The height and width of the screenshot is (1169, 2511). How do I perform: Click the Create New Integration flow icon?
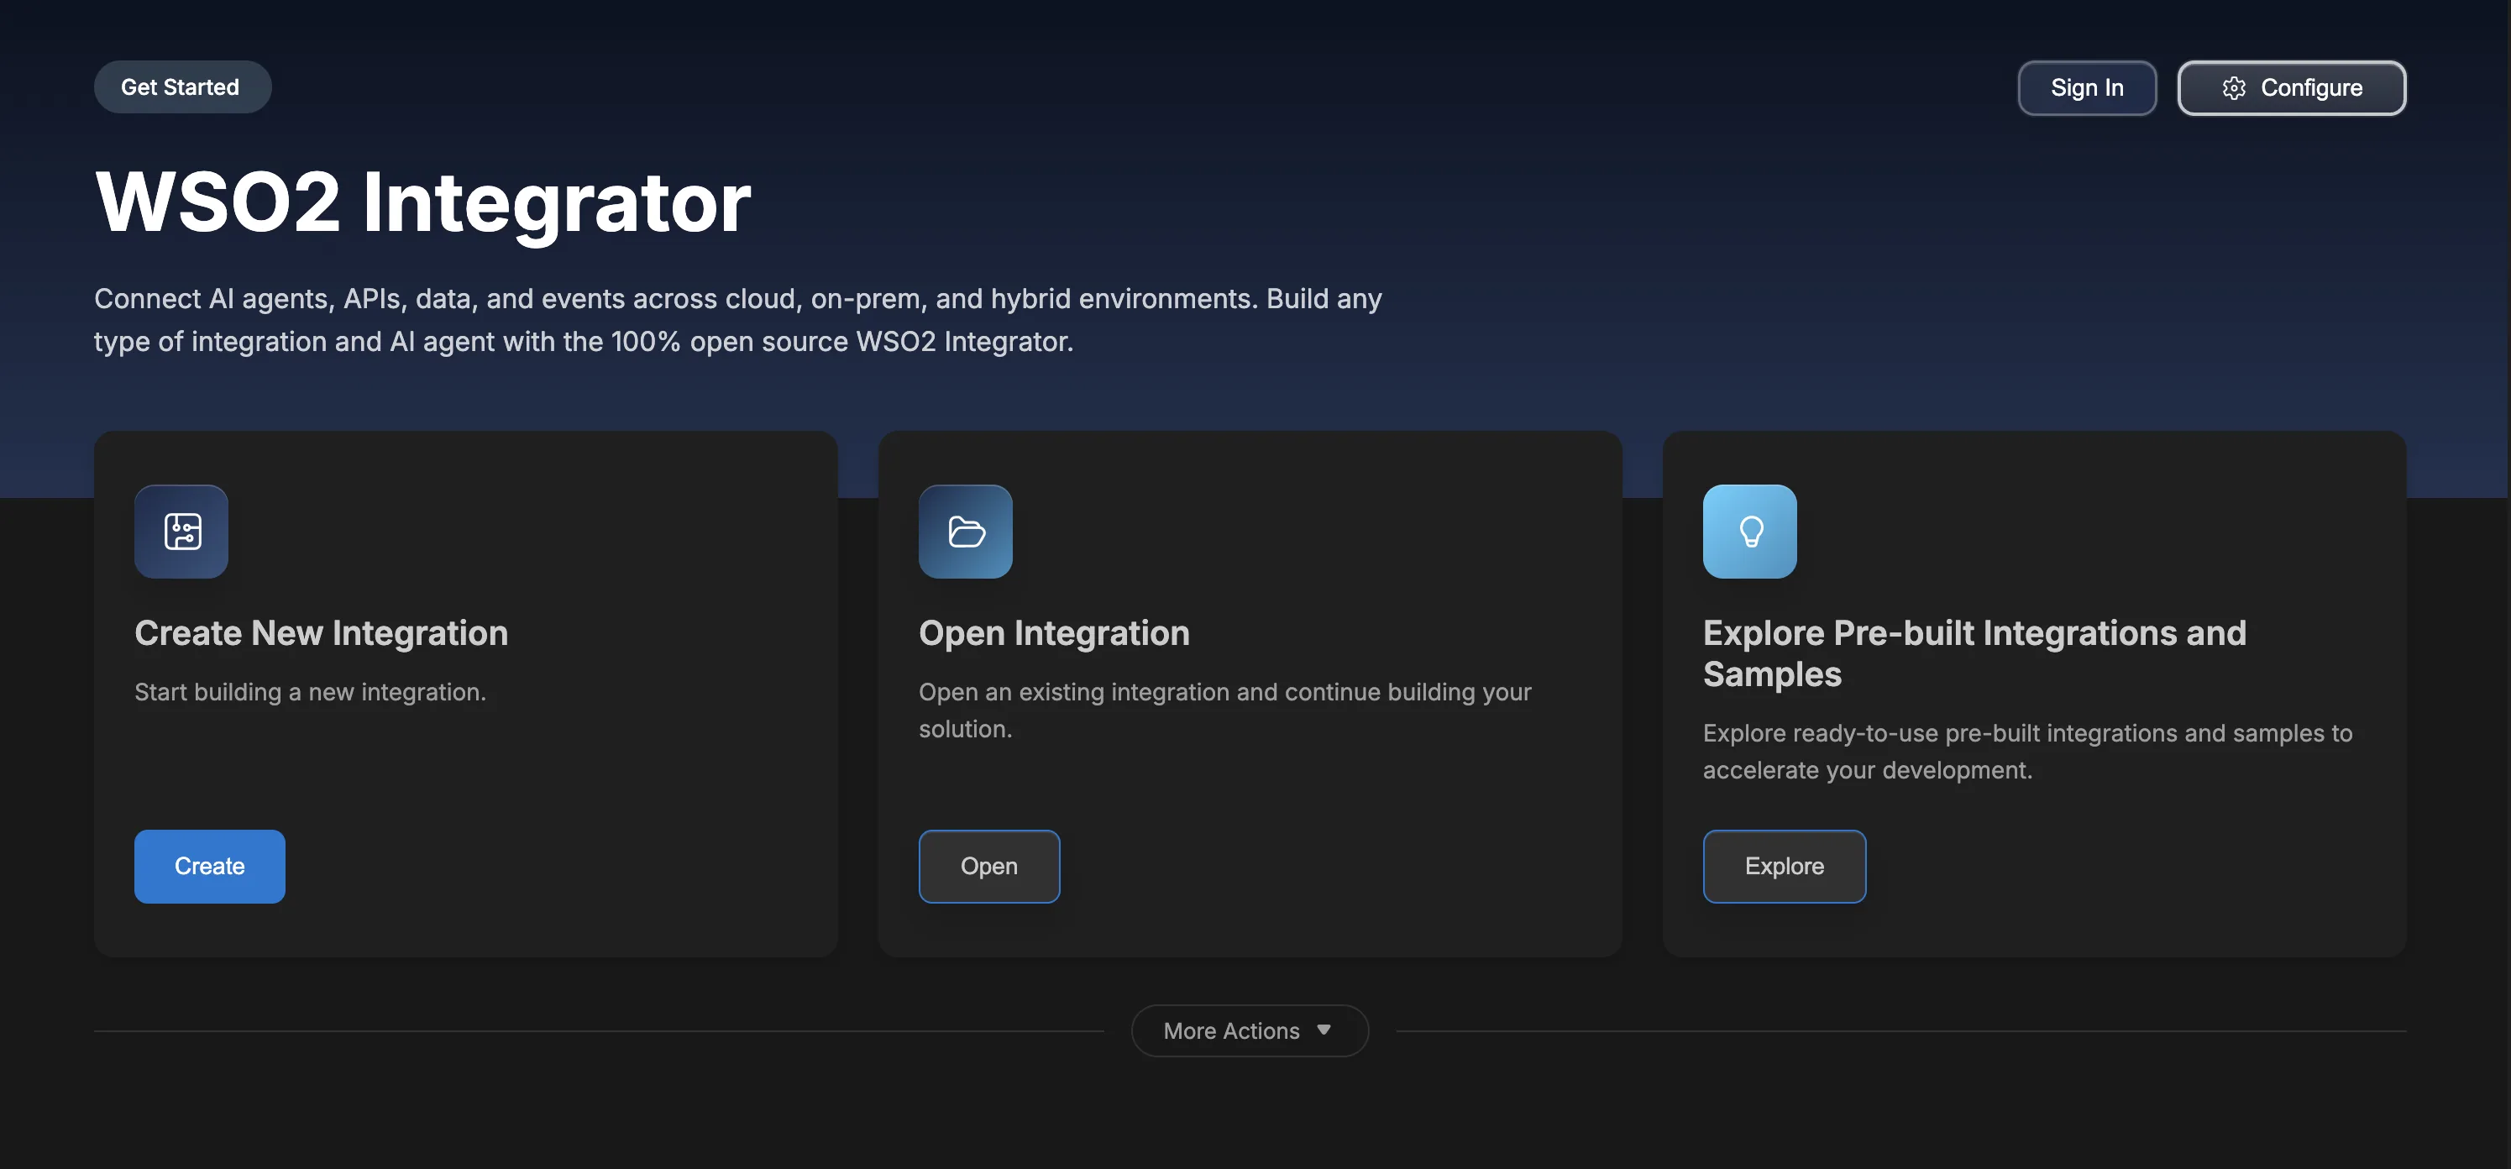pos(181,532)
